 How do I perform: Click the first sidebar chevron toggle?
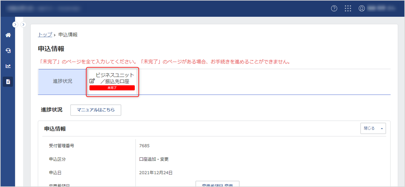(x=15, y=24)
